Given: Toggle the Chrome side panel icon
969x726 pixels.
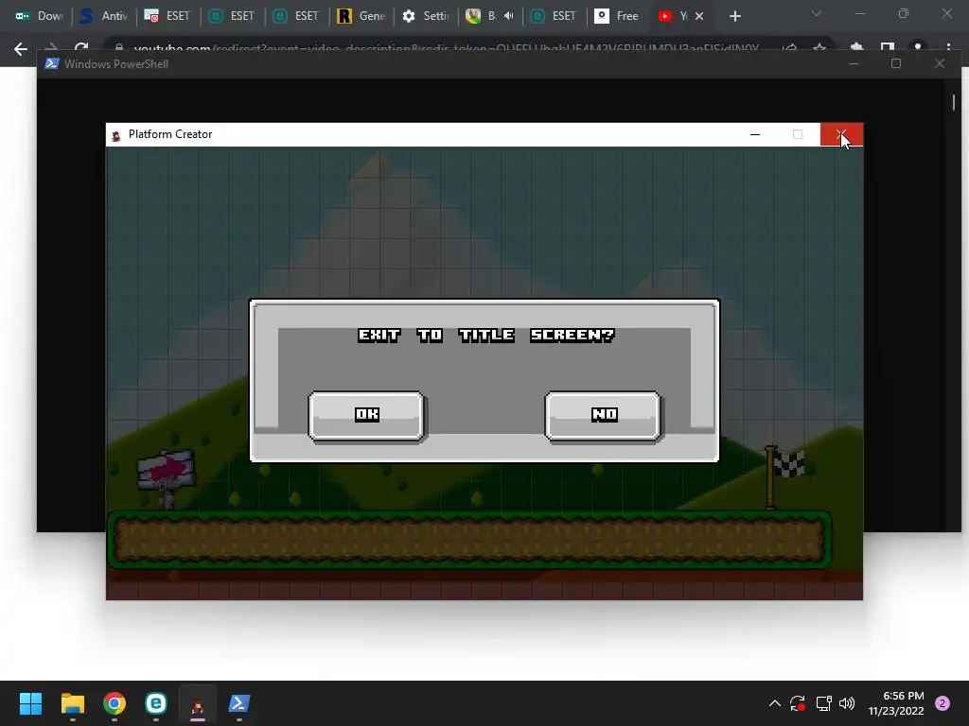Looking at the screenshot, I should [888, 48].
